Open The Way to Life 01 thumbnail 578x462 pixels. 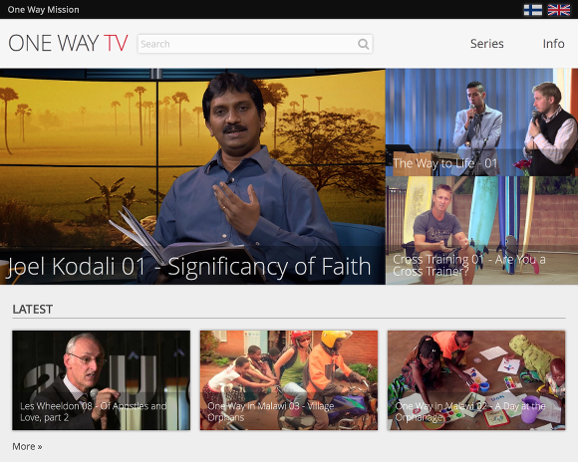pyautogui.click(x=481, y=122)
